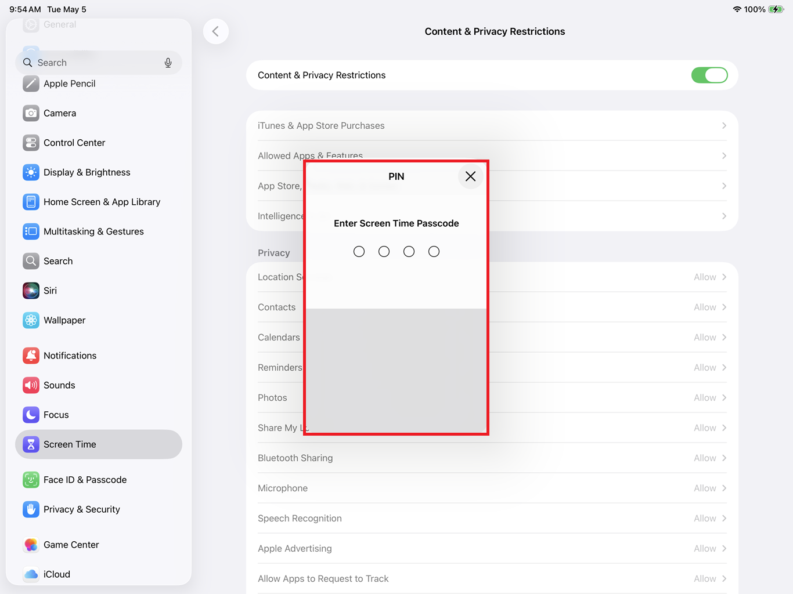Tap the Privacy & Security hand icon
This screenshot has height=594, width=793.
click(x=31, y=509)
